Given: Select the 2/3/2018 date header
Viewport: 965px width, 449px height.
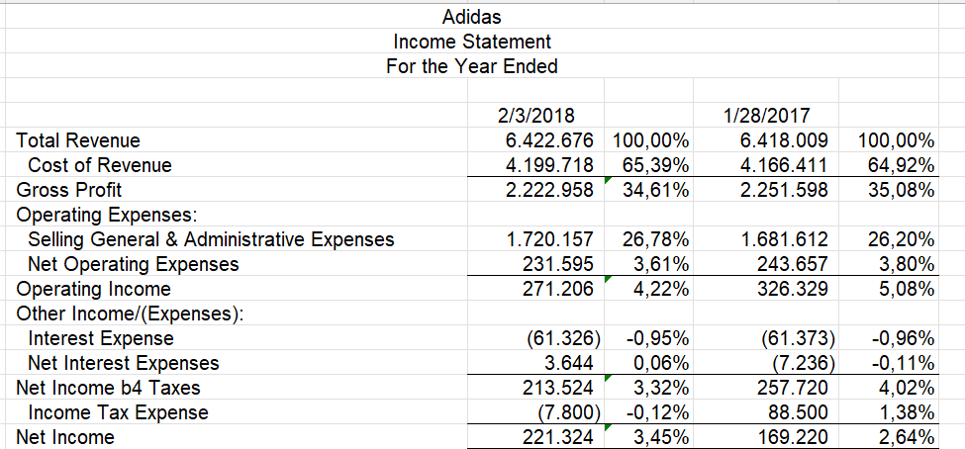Looking at the screenshot, I should click(535, 116).
